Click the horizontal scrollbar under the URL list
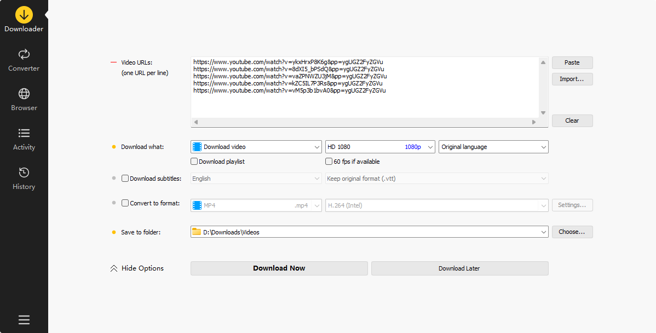656x333 pixels. [365, 122]
